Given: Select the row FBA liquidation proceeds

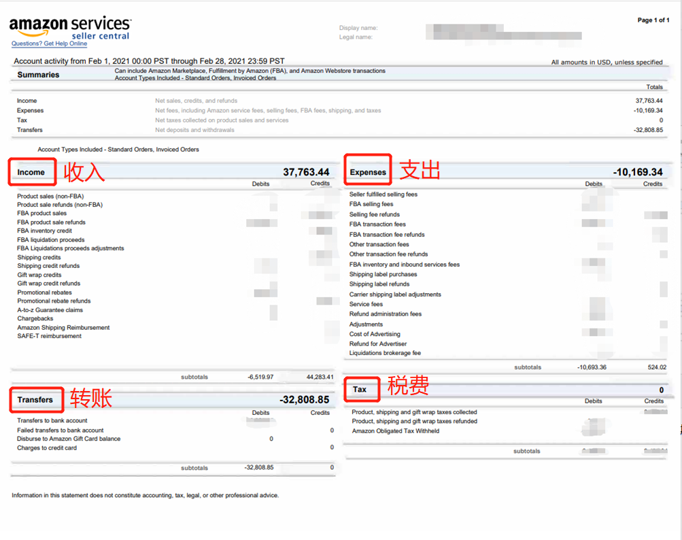Looking at the screenshot, I should [x=51, y=240].
